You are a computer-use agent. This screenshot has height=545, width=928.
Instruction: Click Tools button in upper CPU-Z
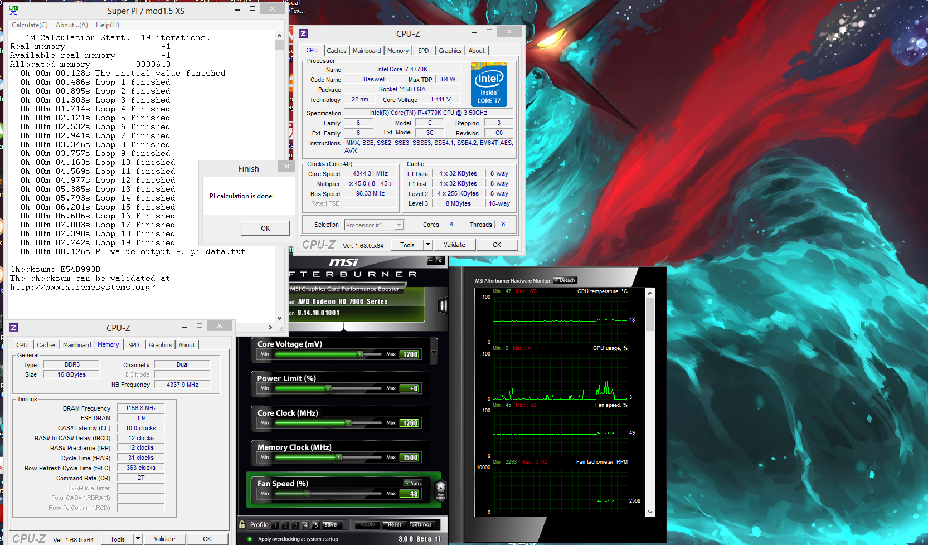tap(407, 245)
